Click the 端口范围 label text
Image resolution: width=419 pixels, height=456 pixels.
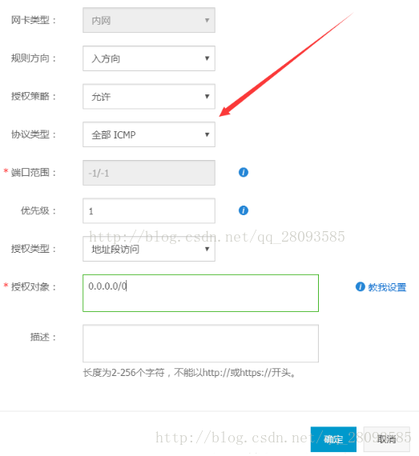[x=34, y=173]
